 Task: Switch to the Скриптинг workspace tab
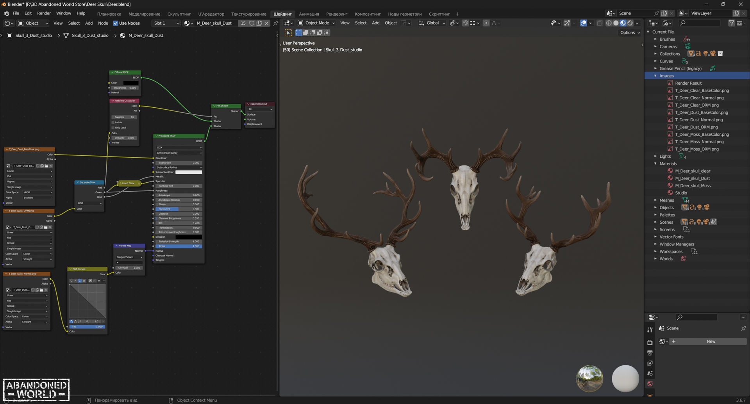pos(439,14)
